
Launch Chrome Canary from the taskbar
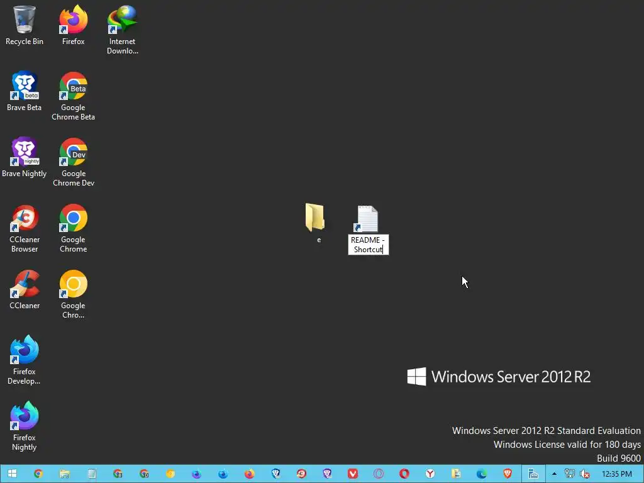(170, 474)
